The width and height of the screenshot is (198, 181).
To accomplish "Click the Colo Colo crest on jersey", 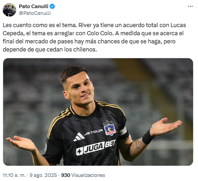I will (110, 128).
